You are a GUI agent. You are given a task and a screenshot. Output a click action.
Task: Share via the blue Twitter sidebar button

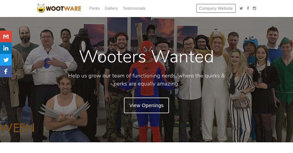tap(6, 60)
